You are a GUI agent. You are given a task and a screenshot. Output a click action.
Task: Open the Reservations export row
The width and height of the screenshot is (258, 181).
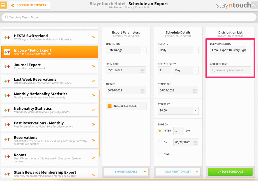(50, 141)
